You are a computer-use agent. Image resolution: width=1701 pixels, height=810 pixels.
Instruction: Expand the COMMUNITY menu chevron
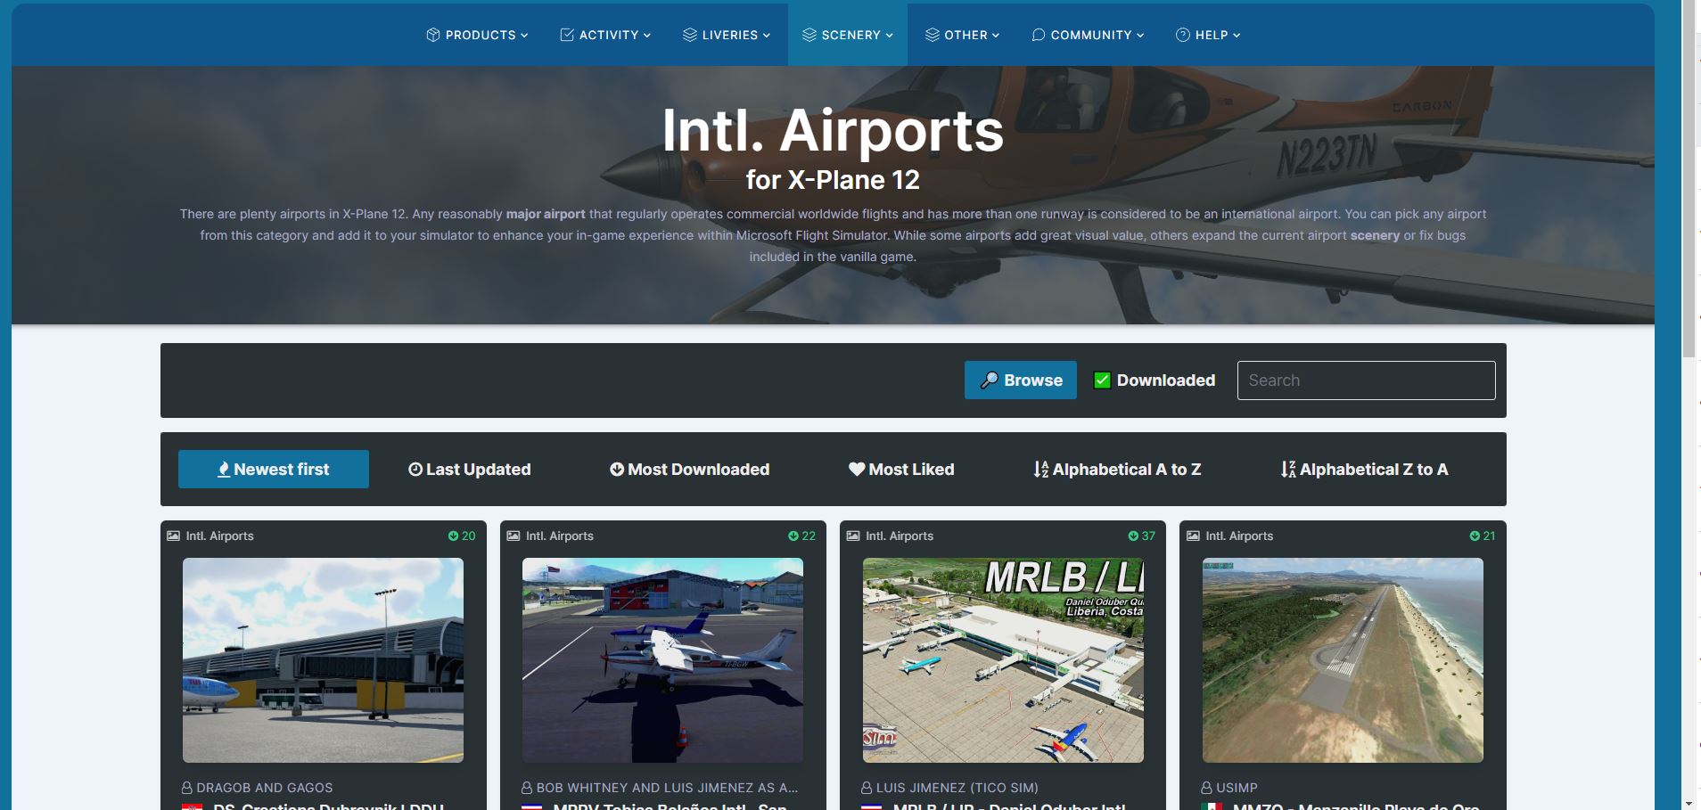1140,36
